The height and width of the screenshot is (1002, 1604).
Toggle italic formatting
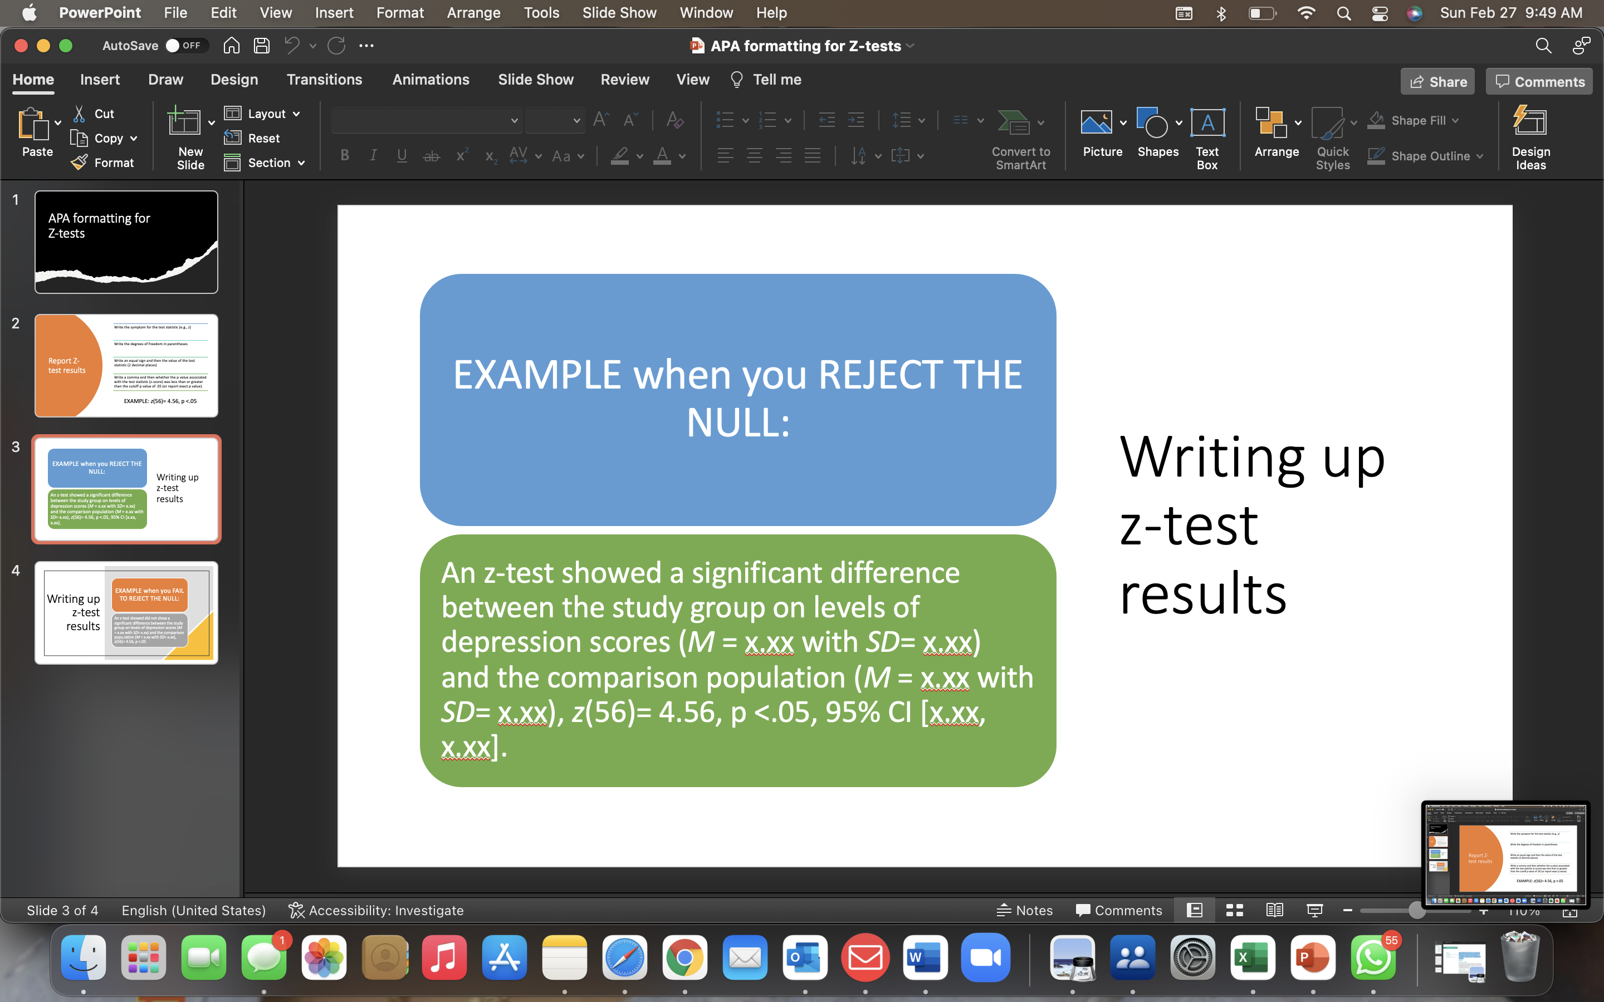(373, 155)
